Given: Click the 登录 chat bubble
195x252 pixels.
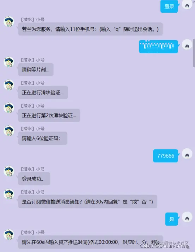Looking at the screenshot, I should click(x=169, y=6).
